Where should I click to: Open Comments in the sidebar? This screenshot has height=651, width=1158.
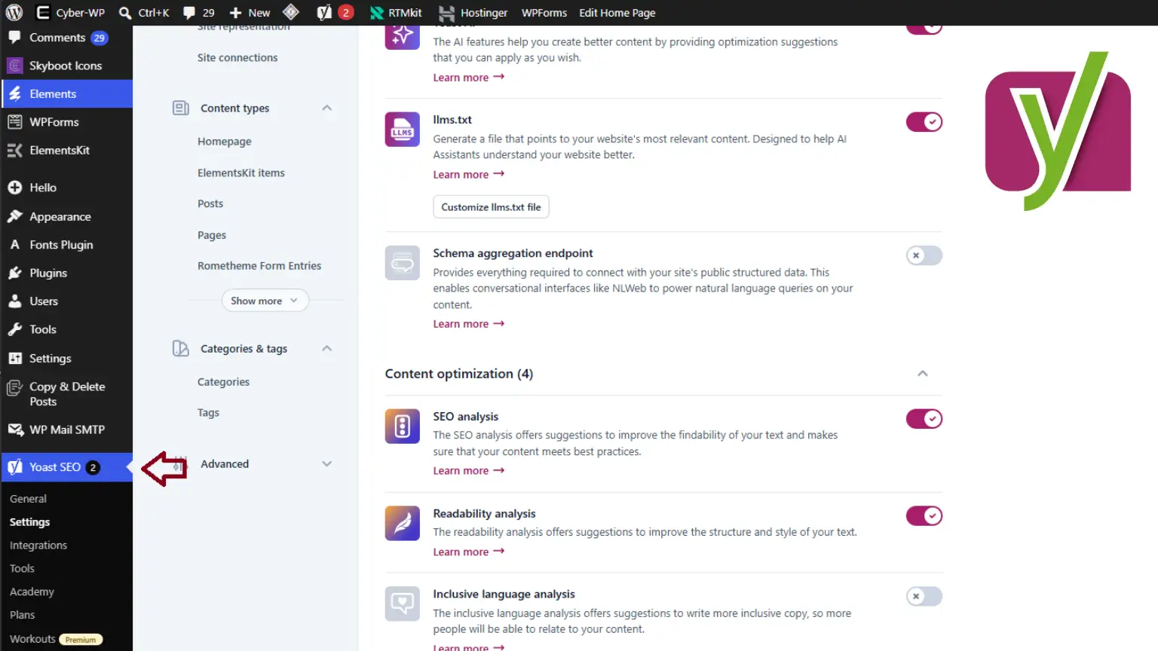coord(66,38)
